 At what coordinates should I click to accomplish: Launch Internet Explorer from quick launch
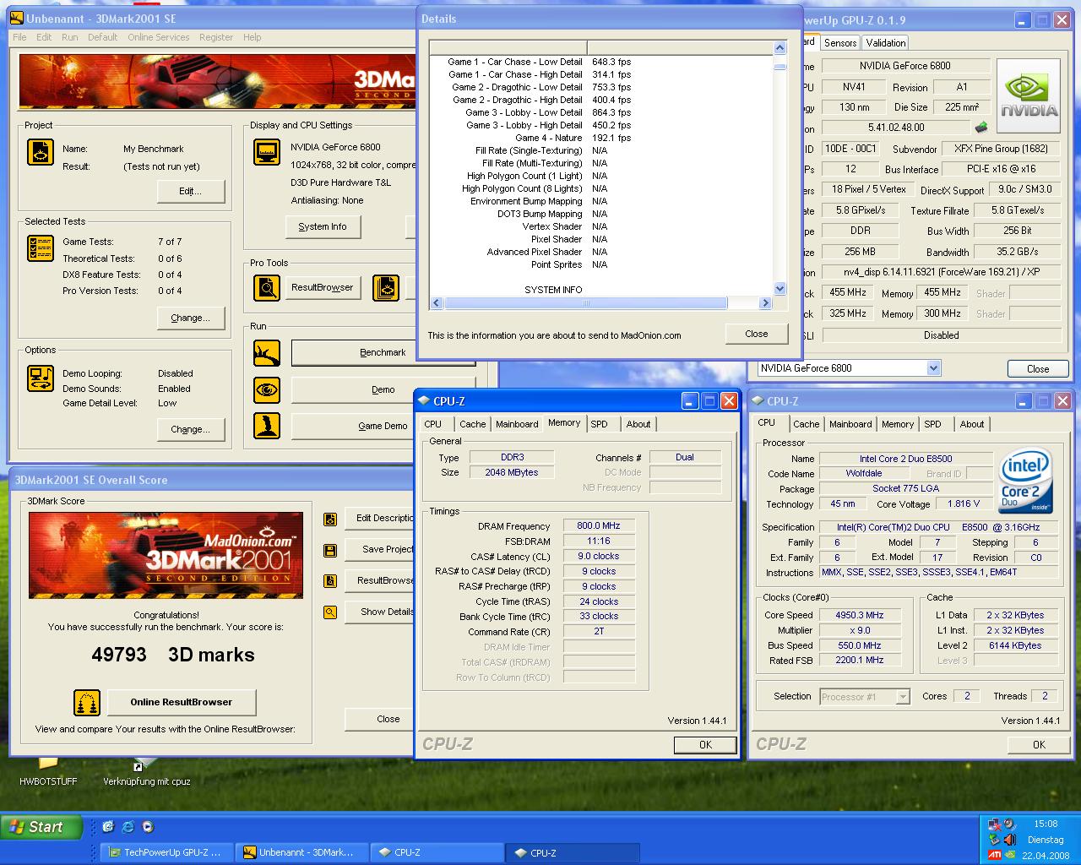point(128,827)
